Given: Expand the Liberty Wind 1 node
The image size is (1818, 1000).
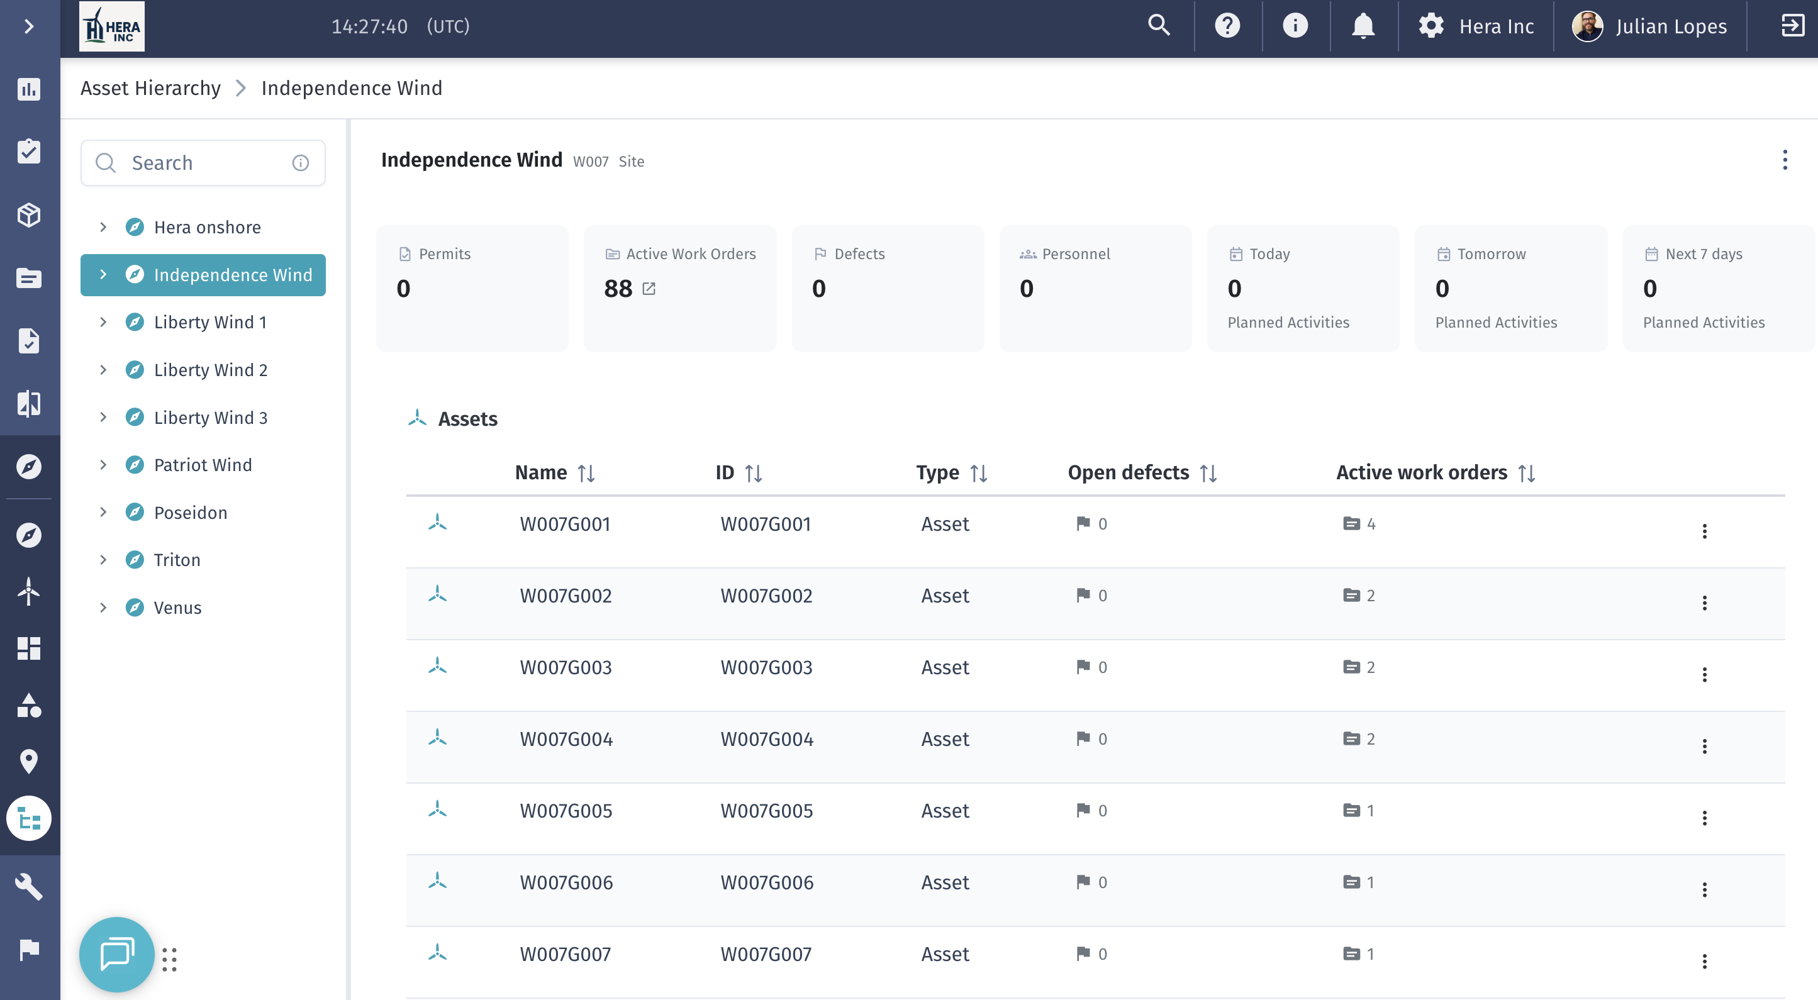Looking at the screenshot, I should 103,322.
